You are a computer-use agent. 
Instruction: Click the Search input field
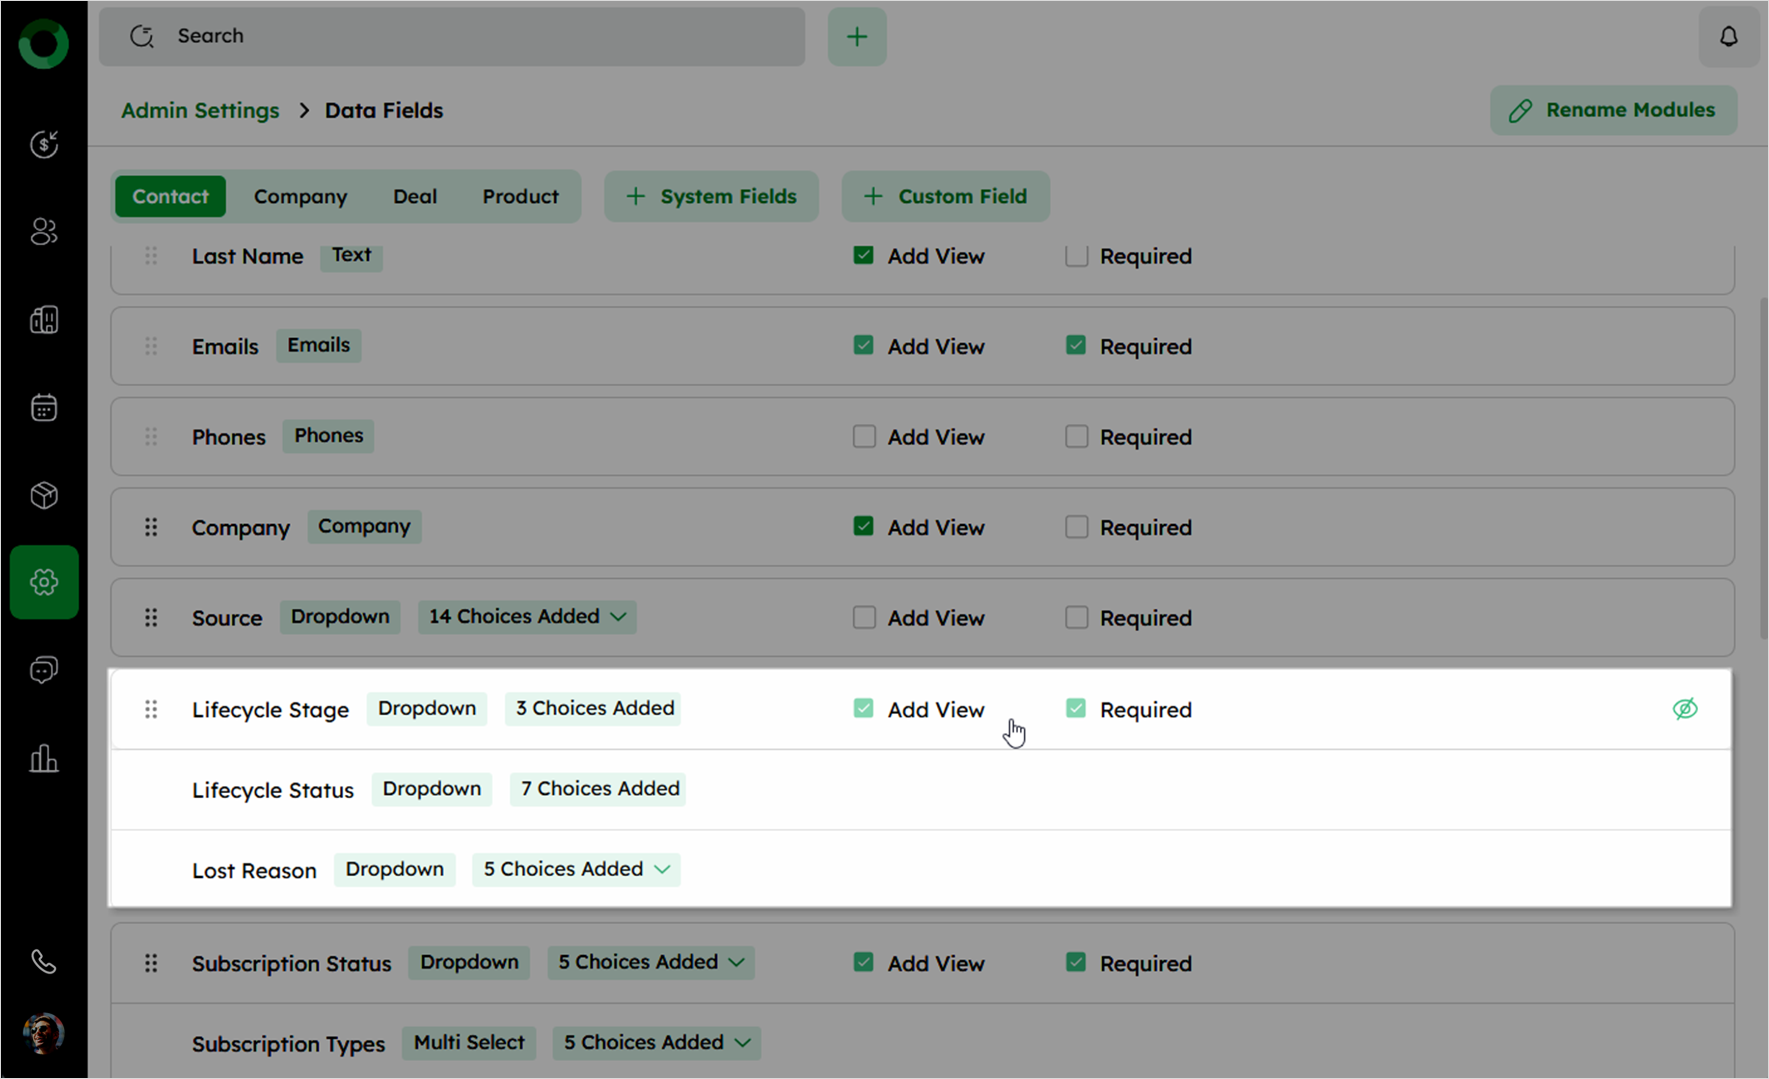pyautogui.click(x=452, y=37)
